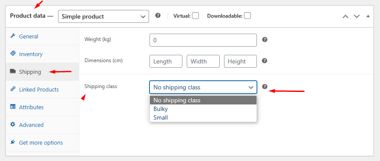
Task: Move the Product data panel up
Action: click(345, 16)
